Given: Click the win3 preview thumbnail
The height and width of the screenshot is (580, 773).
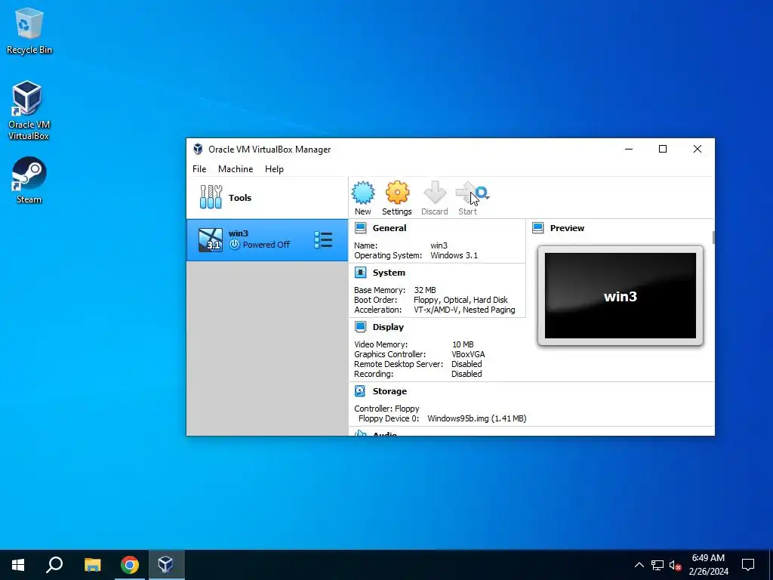Looking at the screenshot, I should 621,296.
